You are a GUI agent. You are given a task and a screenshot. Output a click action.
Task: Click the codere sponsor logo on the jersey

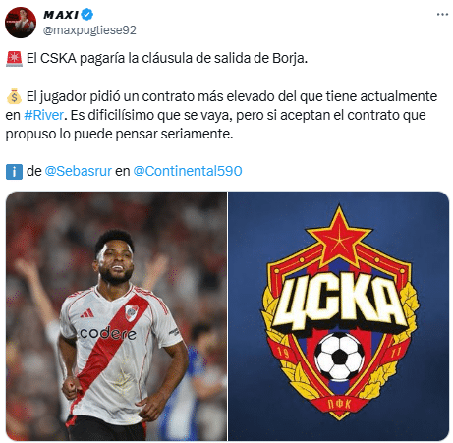pos(108,333)
